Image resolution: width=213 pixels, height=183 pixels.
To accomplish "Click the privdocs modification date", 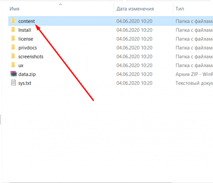I will pyautogui.click(x=134, y=48).
